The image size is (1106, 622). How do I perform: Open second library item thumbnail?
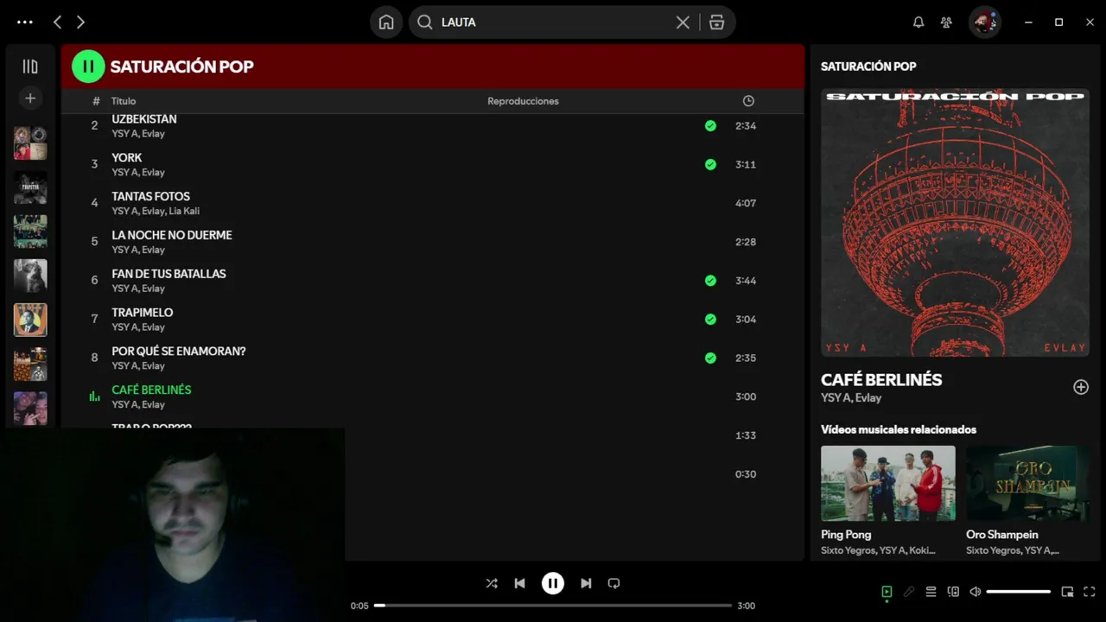pyautogui.click(x=30, y=187)
